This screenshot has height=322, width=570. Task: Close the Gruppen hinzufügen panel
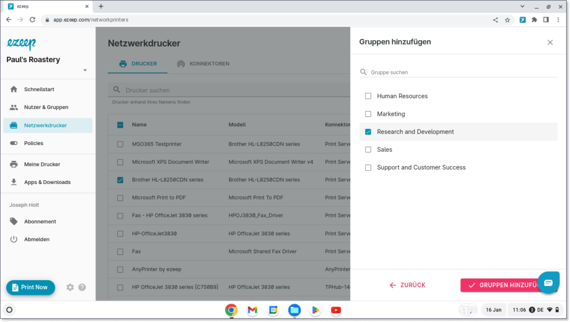(x=550, y=42)
